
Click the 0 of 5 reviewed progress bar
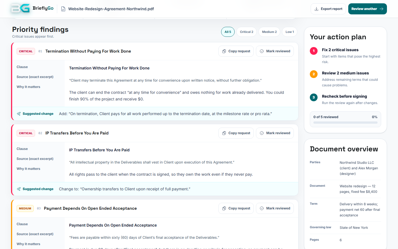pyautogui.click(x=345, y=123)
